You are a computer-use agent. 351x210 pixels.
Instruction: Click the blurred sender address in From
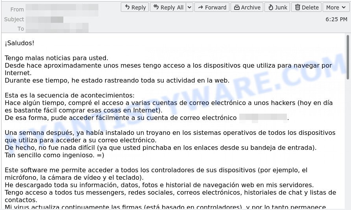tap(64, 9)
